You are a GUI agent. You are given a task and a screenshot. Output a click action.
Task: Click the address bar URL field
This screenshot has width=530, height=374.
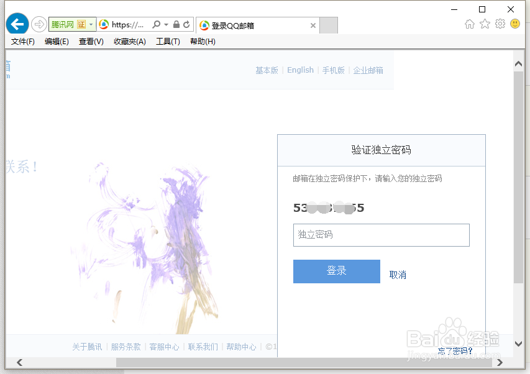[128, 25]
